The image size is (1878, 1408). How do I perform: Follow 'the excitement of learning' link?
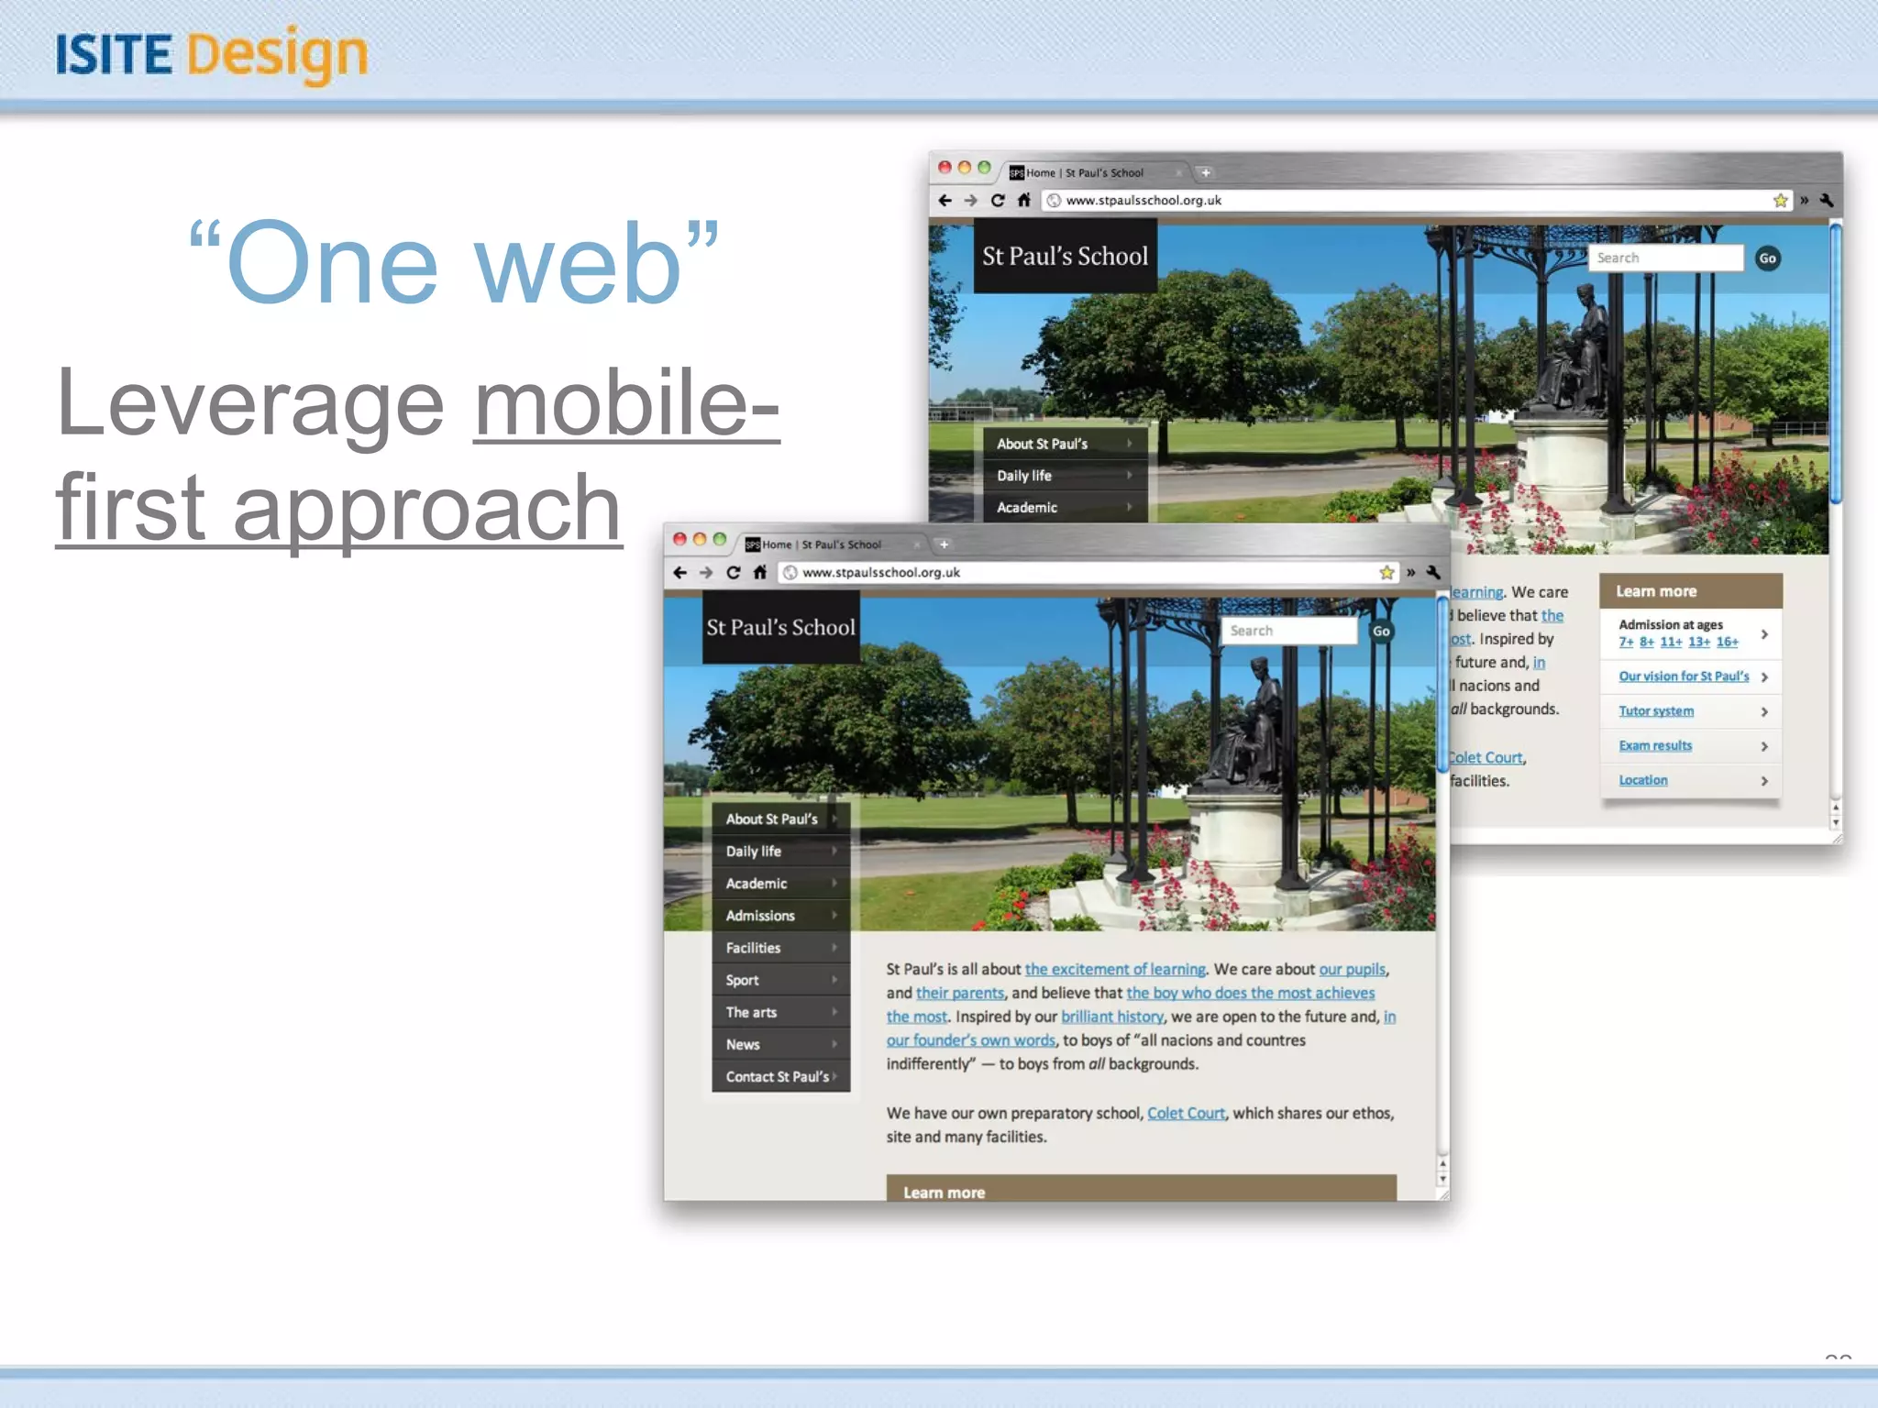pyautogui.click(x=1115, y=970)
